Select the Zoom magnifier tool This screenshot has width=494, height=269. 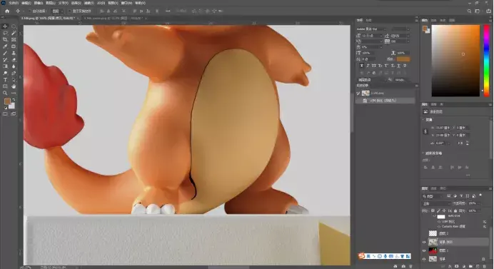pos(5,93)
